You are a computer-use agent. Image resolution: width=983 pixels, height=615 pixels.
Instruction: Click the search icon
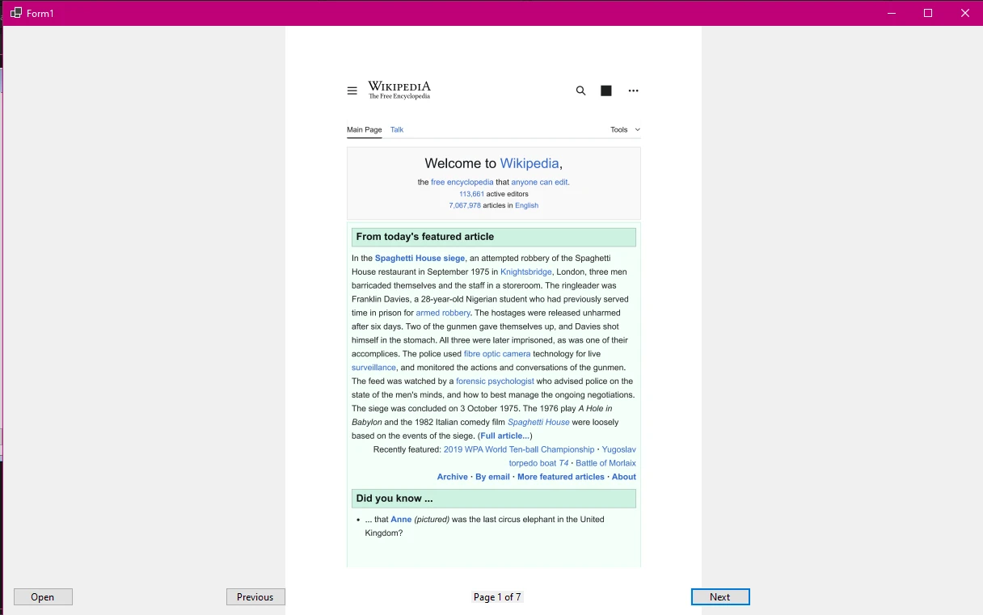(x=580, y=91)
